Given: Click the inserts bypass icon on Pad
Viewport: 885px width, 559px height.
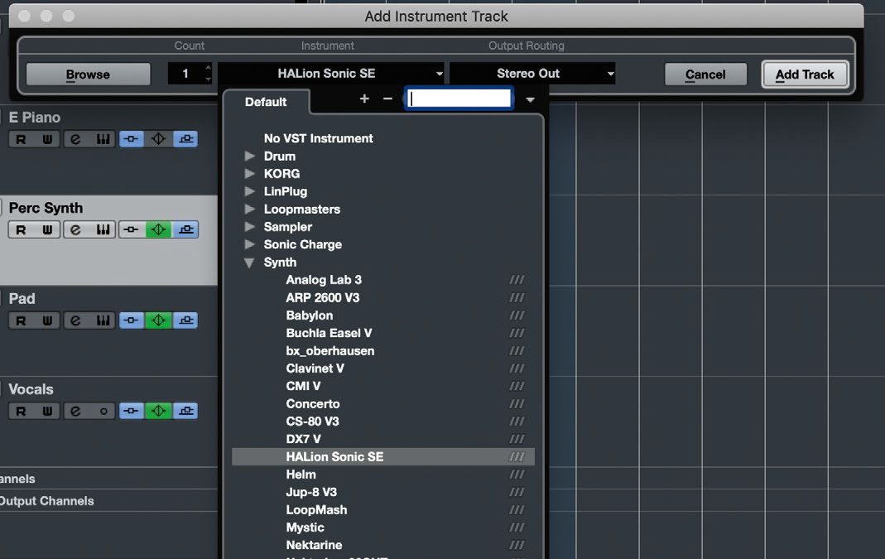Looking at the screenshot, I should coord(132,320).
